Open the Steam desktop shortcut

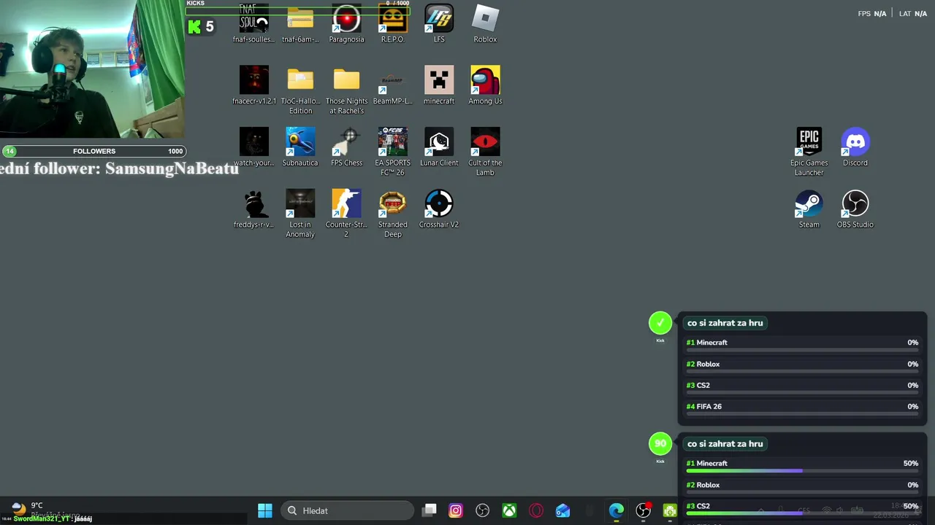tap(809, 209)
